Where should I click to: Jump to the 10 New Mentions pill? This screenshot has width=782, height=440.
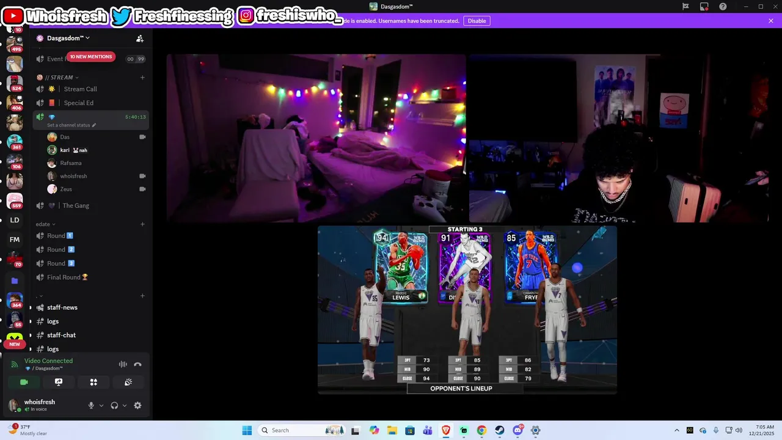[90, 57]
